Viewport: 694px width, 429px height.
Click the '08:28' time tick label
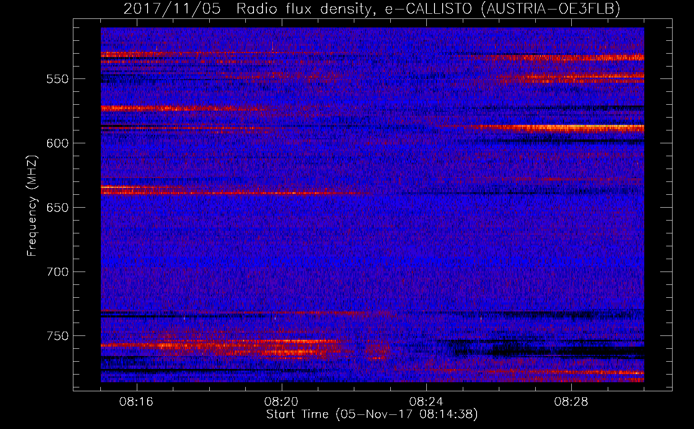point(571,402)
